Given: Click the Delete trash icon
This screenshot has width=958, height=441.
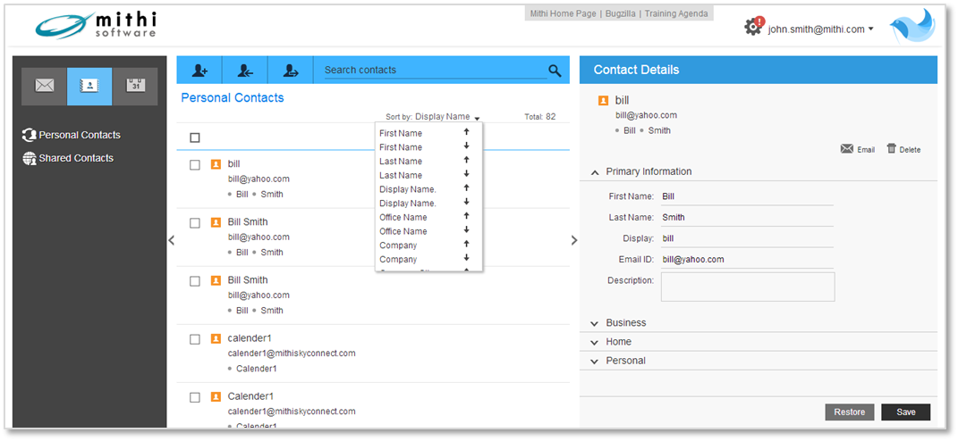Looking at the screenshot, I should click(892, 149).
